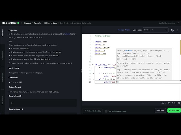Click the collapse full screen arrows icon
The height and width of the screenshot is (135, 181).
tap(178, 23)
